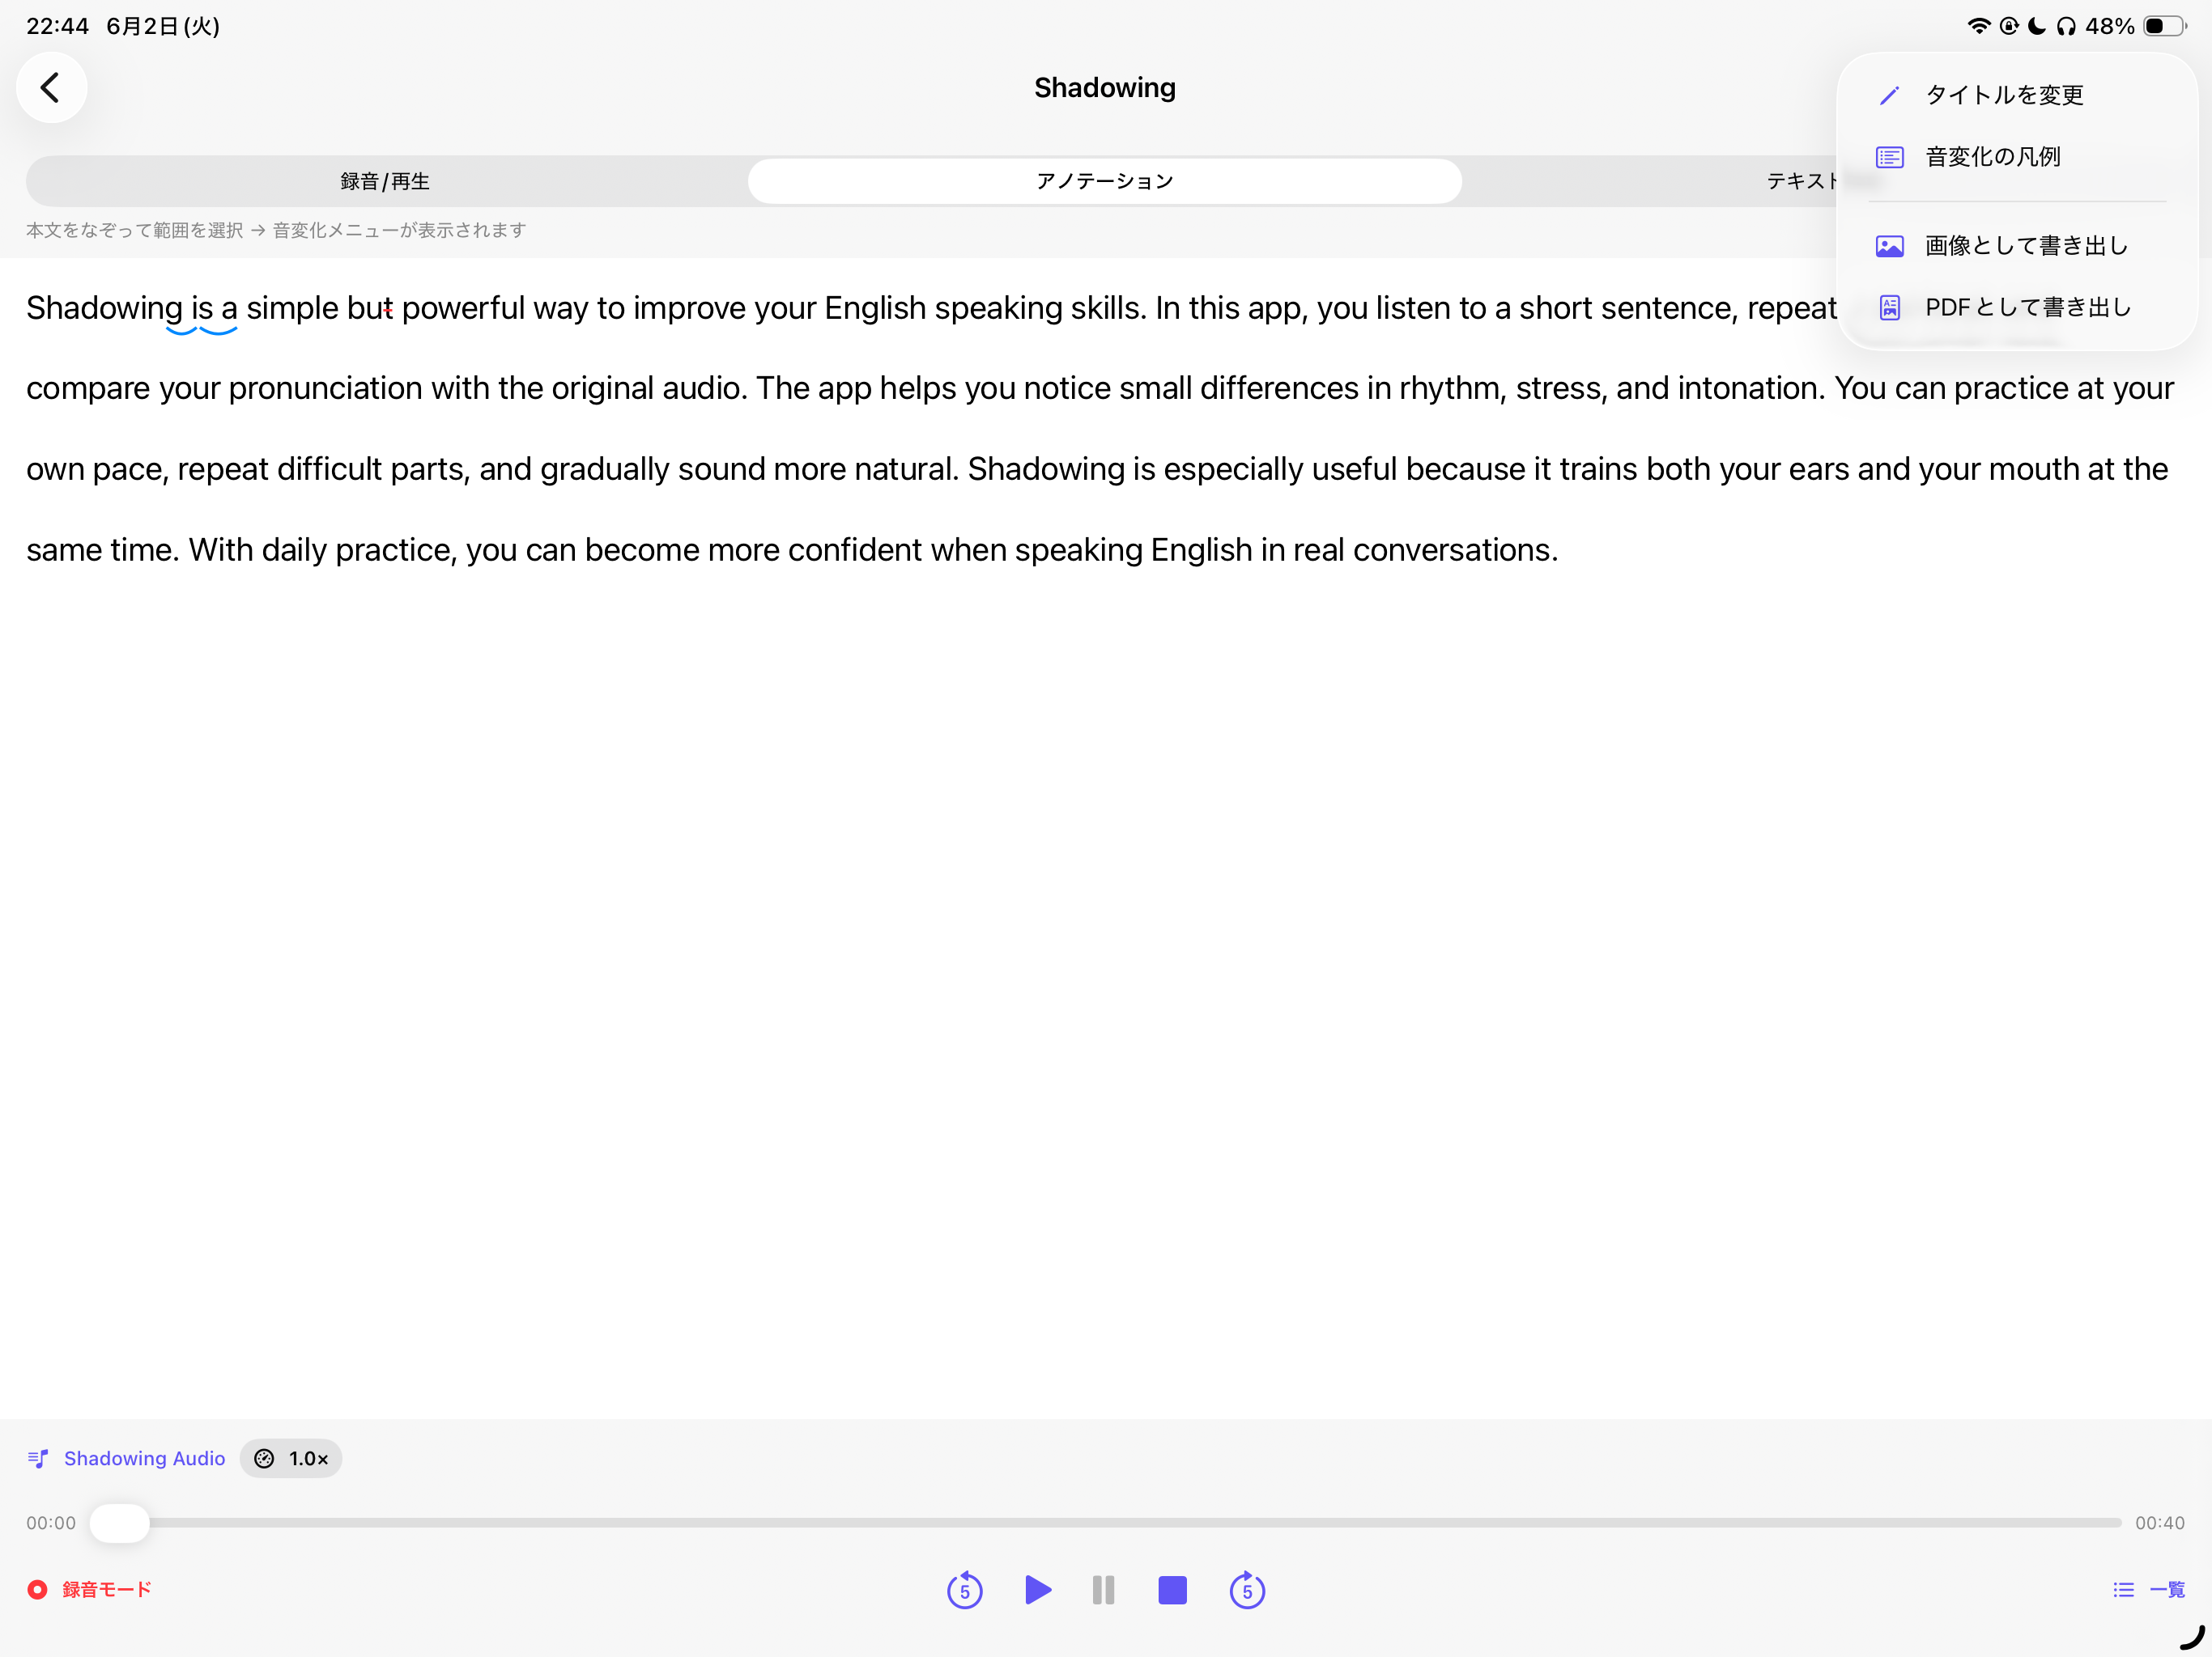Rewind 5 seconds

pyautogui.click(x=965, y=1589)
